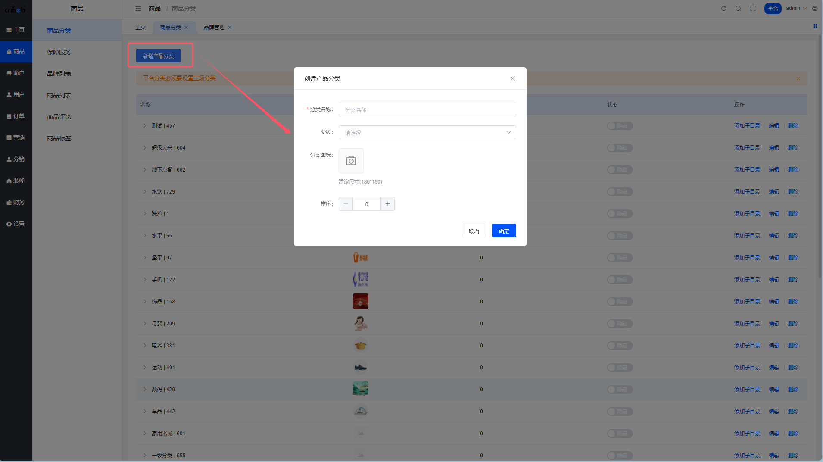Click the 确定 confirm button
Image resolution: width=823 pixels, height=462 pixels.
click(x=504, y=231)
